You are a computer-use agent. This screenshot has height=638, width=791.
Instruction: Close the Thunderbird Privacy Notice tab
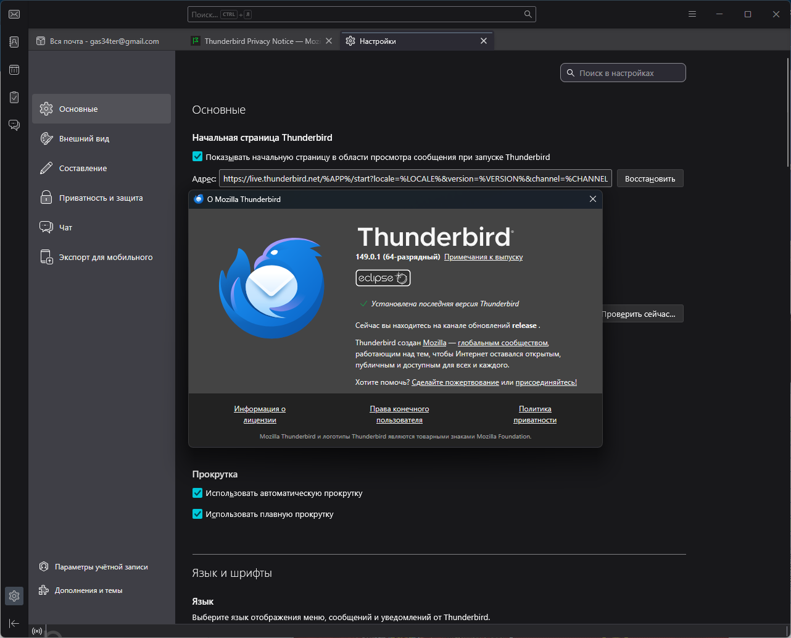tap(329, 41)
